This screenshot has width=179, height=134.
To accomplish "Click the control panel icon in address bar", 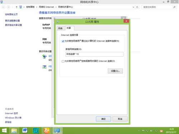I will (x=21, y=7).
